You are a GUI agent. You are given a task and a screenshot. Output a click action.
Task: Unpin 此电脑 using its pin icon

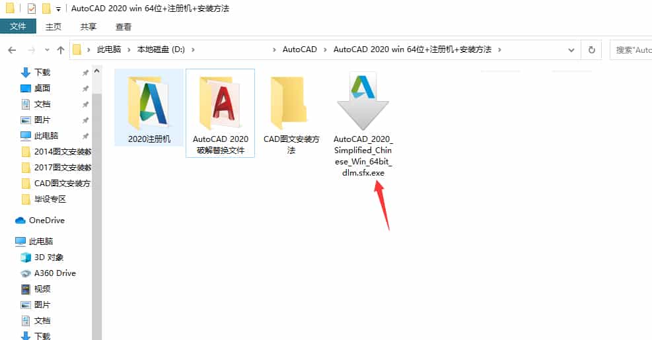click(x=85, y=136)
